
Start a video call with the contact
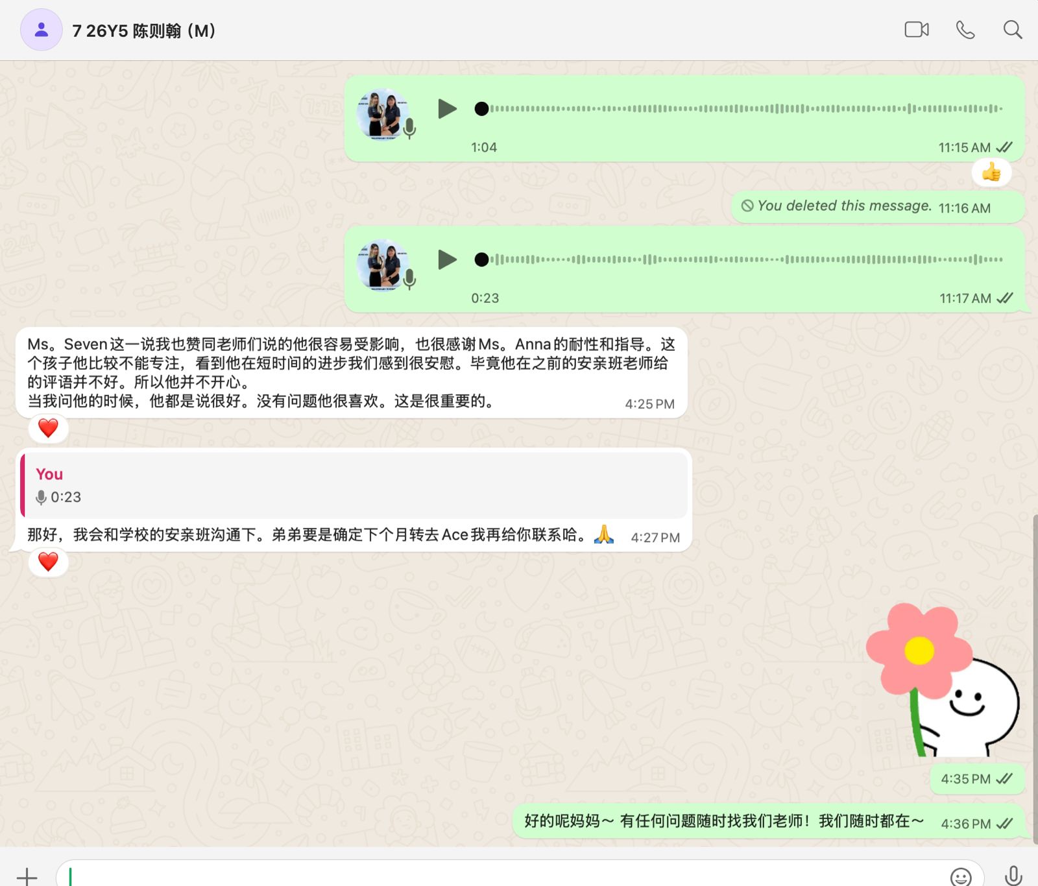click(x=917, y=30)
